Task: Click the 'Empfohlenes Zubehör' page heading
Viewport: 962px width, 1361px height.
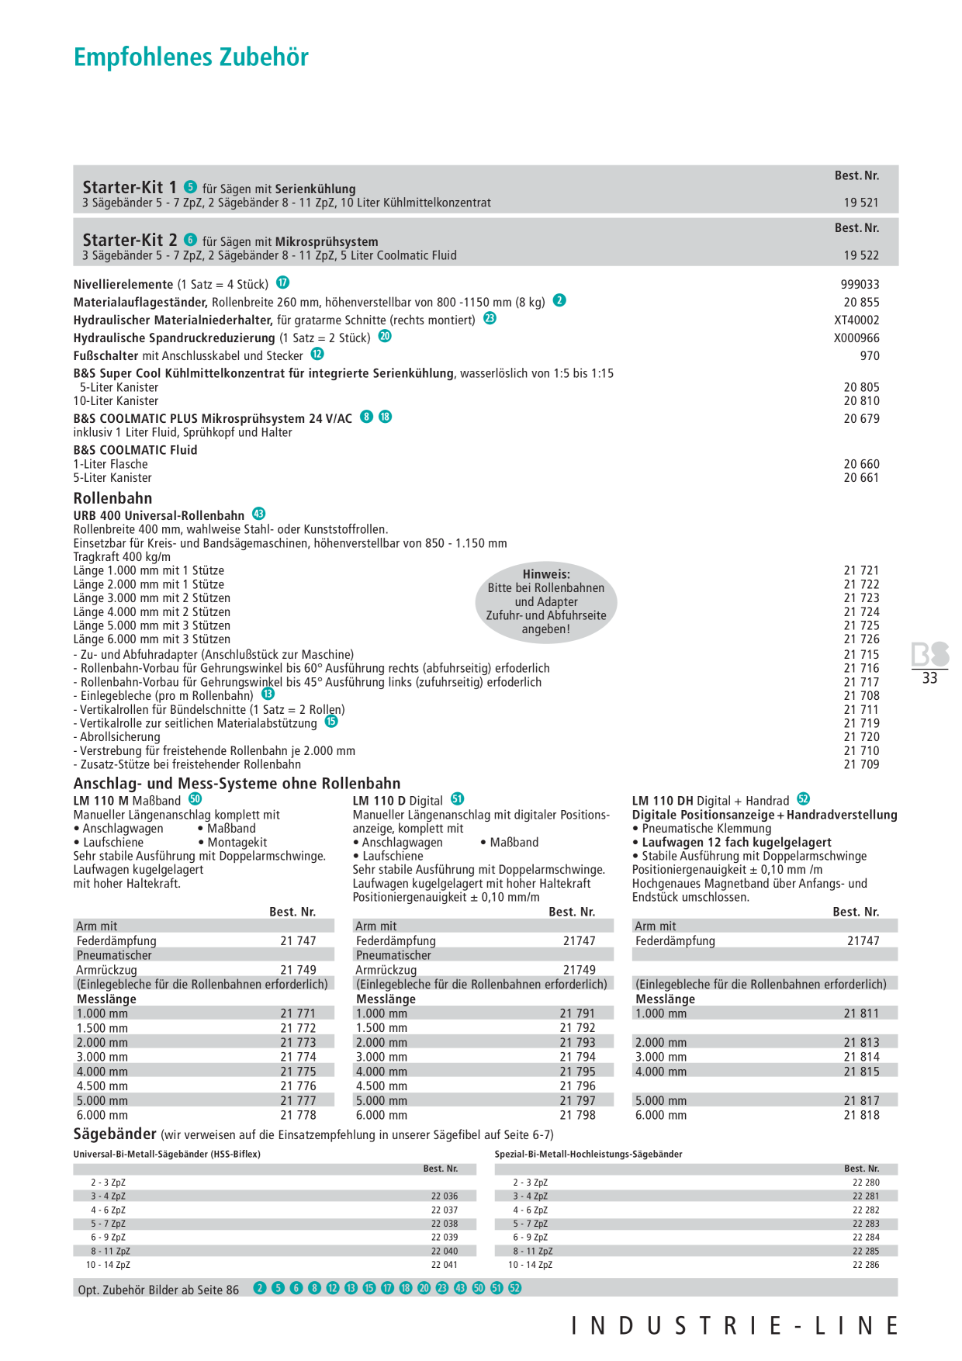Action: [x=191, y=57]
